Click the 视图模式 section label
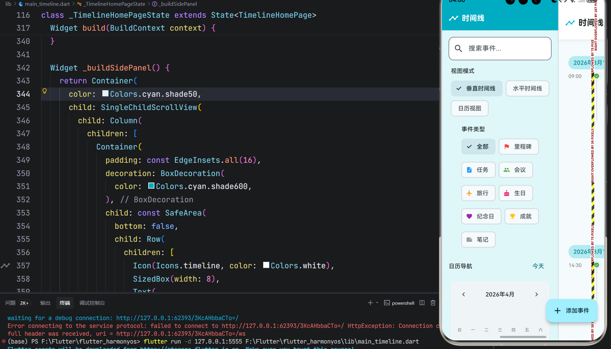Screen dimensions: 611x349 coord(463,71)
